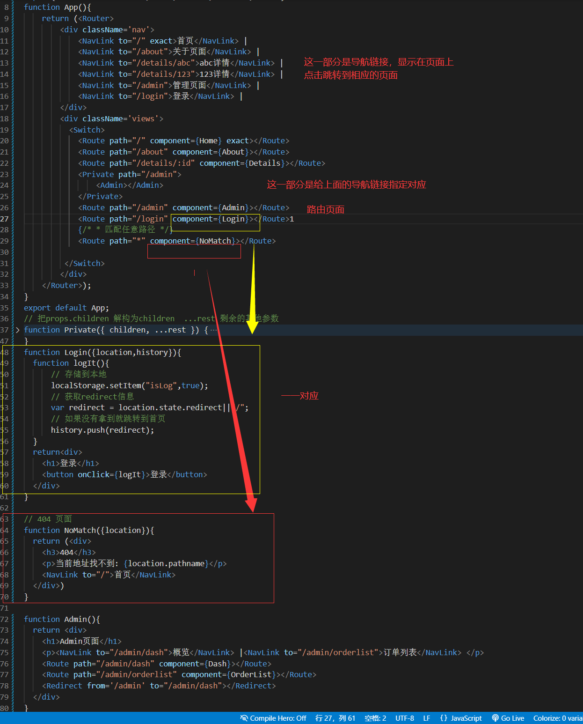Expand the folded Private function chevron
The width and height of the screenshot is (583, 724).
(18, 330)
